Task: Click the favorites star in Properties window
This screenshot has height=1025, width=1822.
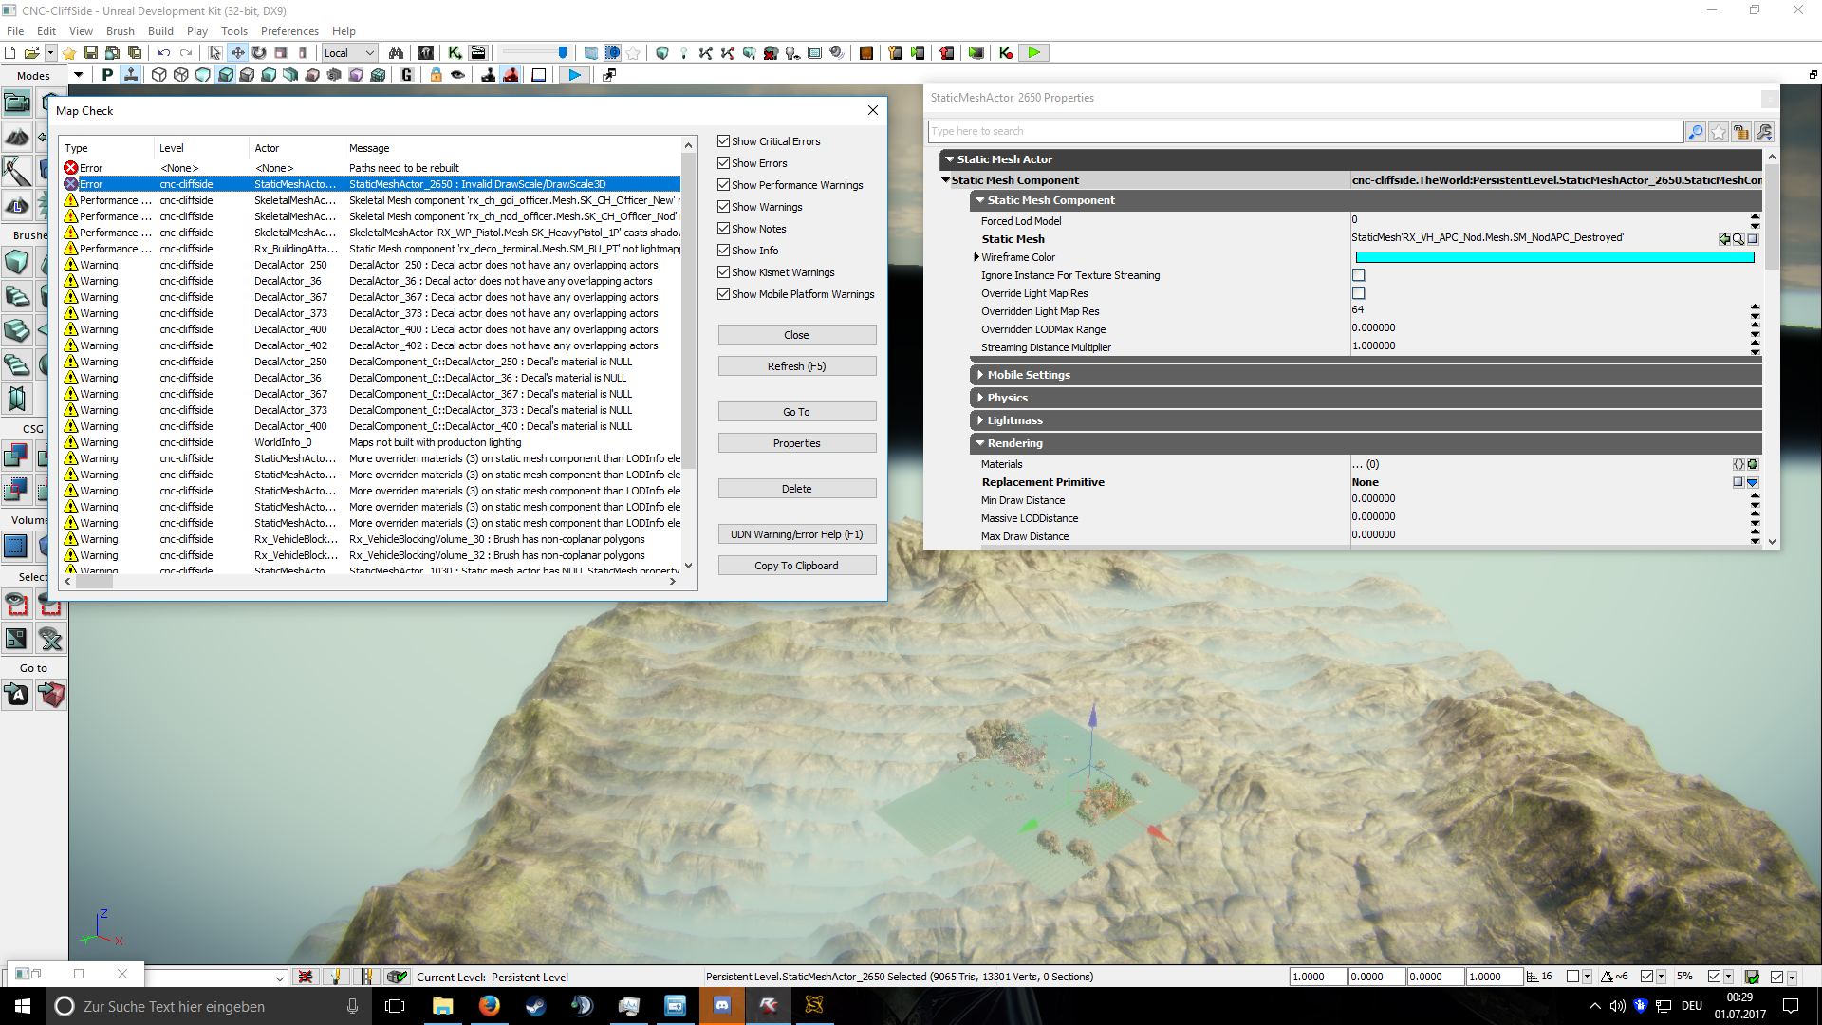Action: coord(1719,132)
